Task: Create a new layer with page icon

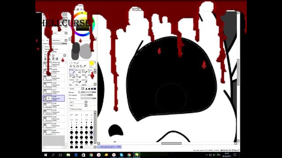Action: click(45, 55)
